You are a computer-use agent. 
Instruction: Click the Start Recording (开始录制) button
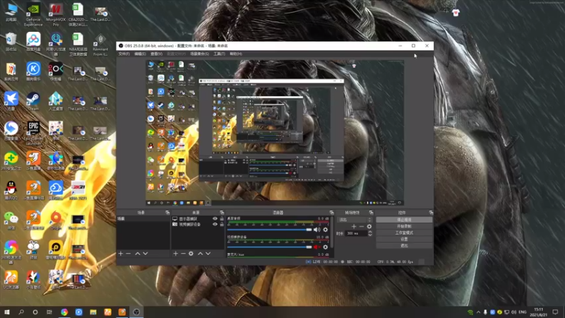point(404,226)
